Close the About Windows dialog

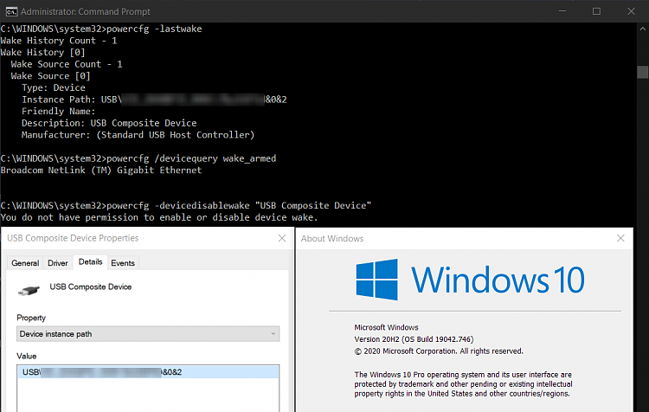[x=620, y=238]
